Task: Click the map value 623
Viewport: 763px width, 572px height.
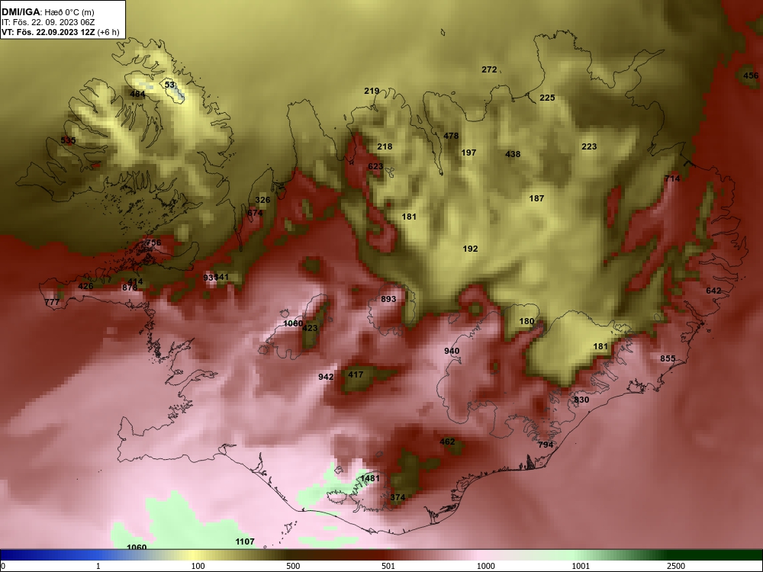Action: (x=375, y=166)
